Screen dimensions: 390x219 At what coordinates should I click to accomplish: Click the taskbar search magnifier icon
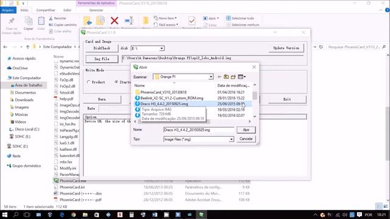pyautogui.click(x=16, y=215)
